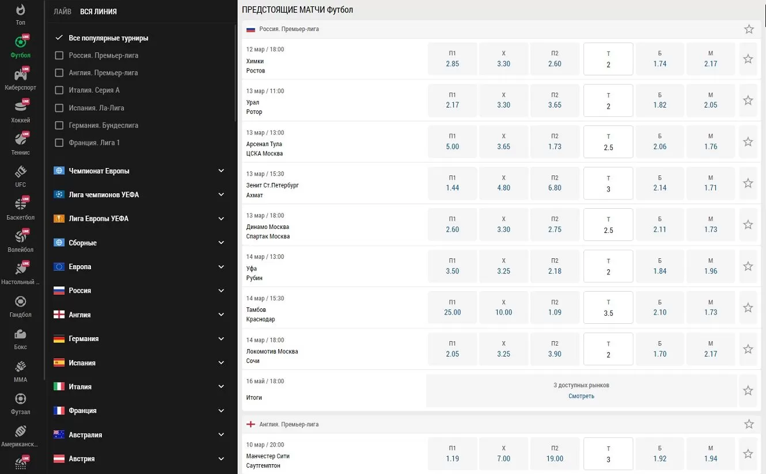The width and height of the screenshot is (766, 474).
Task: Select the Баскетбол sport icon
Action: pyautogui.click(x=20, y=205)
